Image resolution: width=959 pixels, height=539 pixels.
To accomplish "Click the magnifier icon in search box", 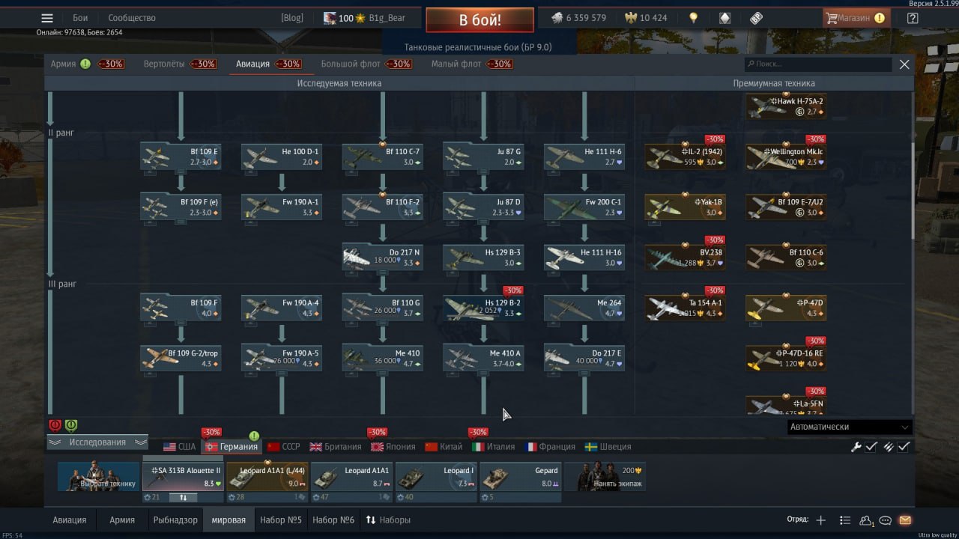I will [751, 64].
